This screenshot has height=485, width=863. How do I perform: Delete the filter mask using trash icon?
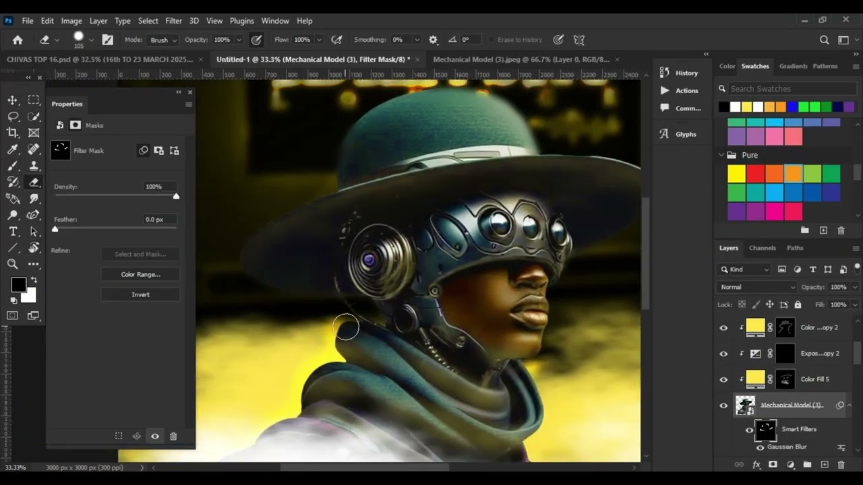(173, 437)
